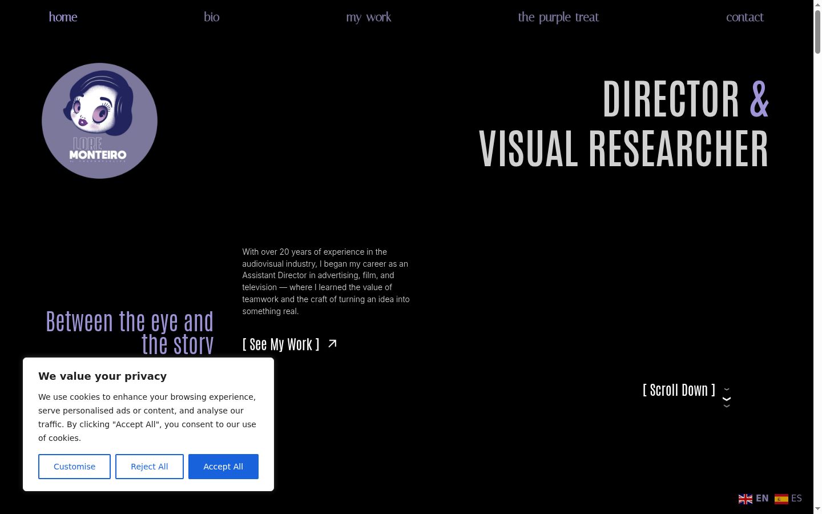Screen dimensions: 822x514
Task: Click the See My Work link
Action: 281,344
